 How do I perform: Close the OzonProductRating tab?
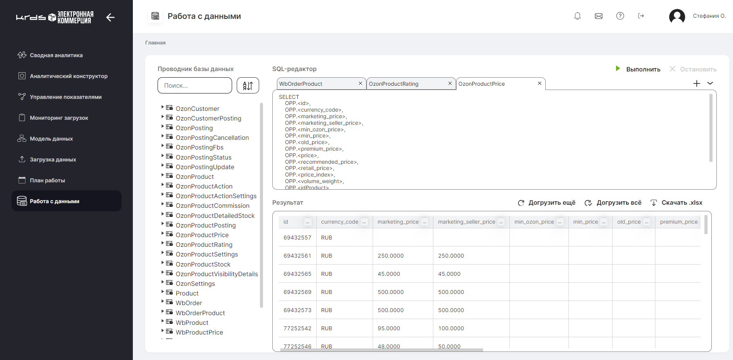450,83
